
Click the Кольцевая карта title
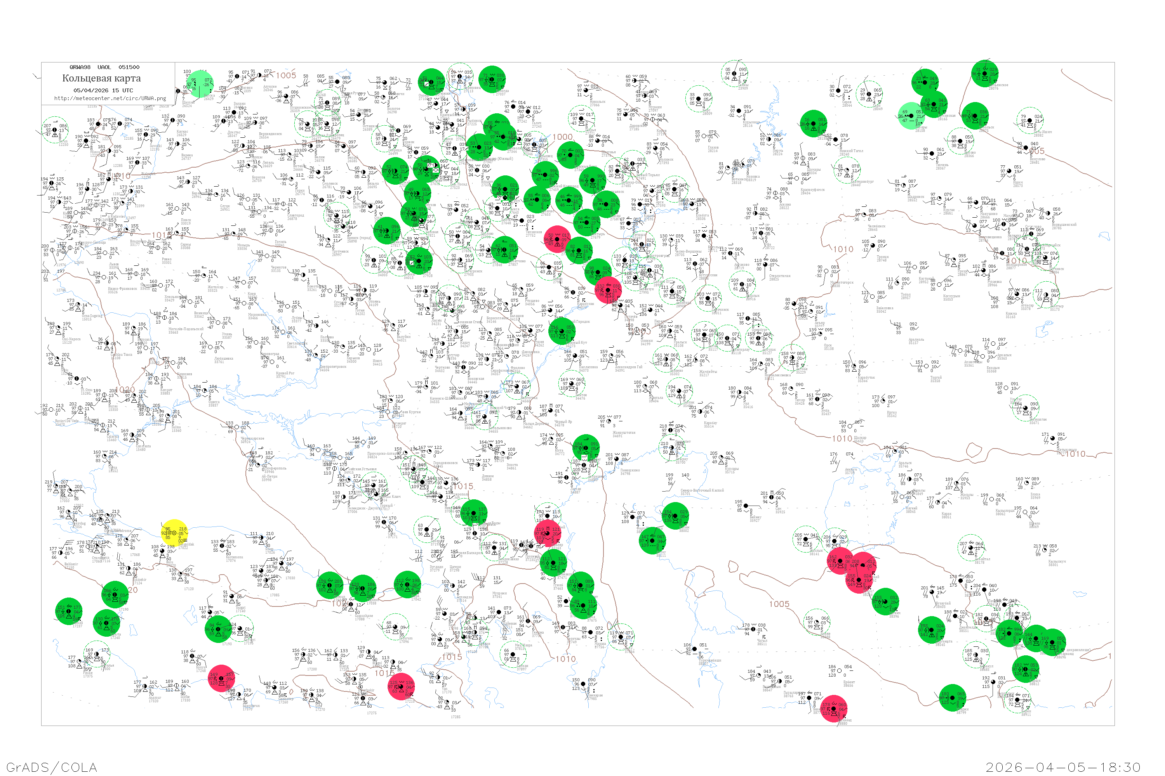pyautogui.click(x=101, y=78)
